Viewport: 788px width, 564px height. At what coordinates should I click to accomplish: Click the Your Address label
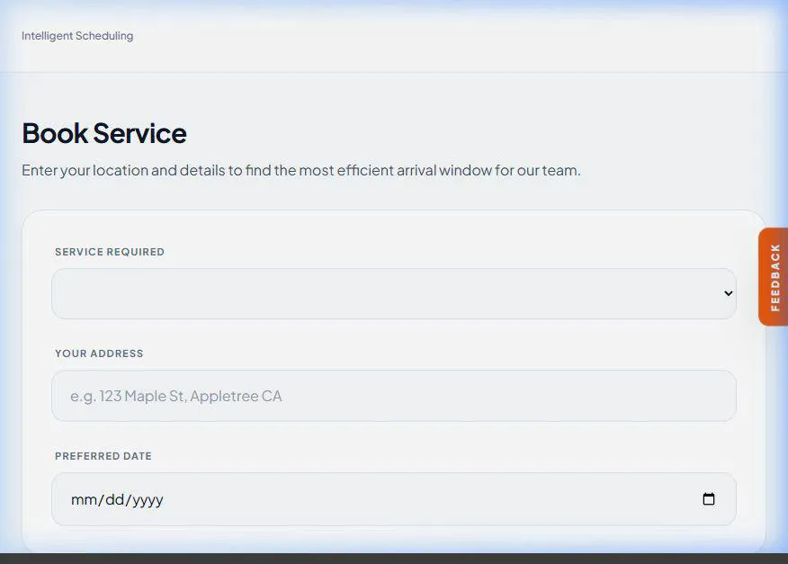point(99,354)
